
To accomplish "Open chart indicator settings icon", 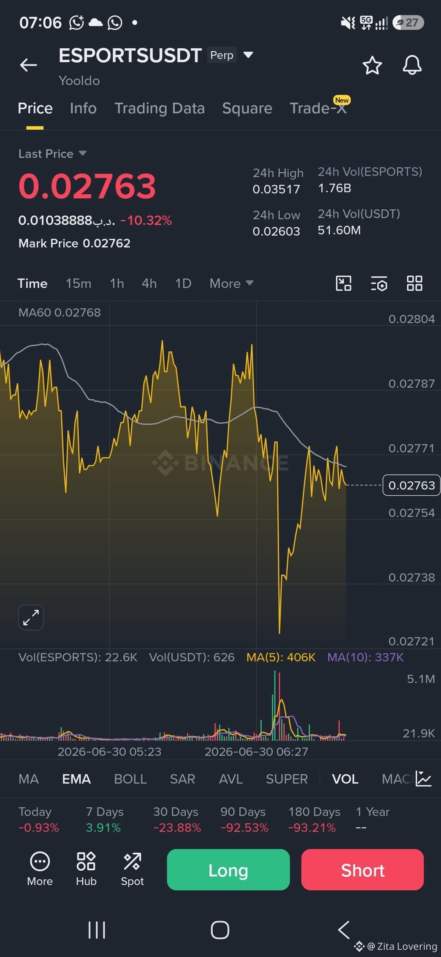I will pos(379,283).
